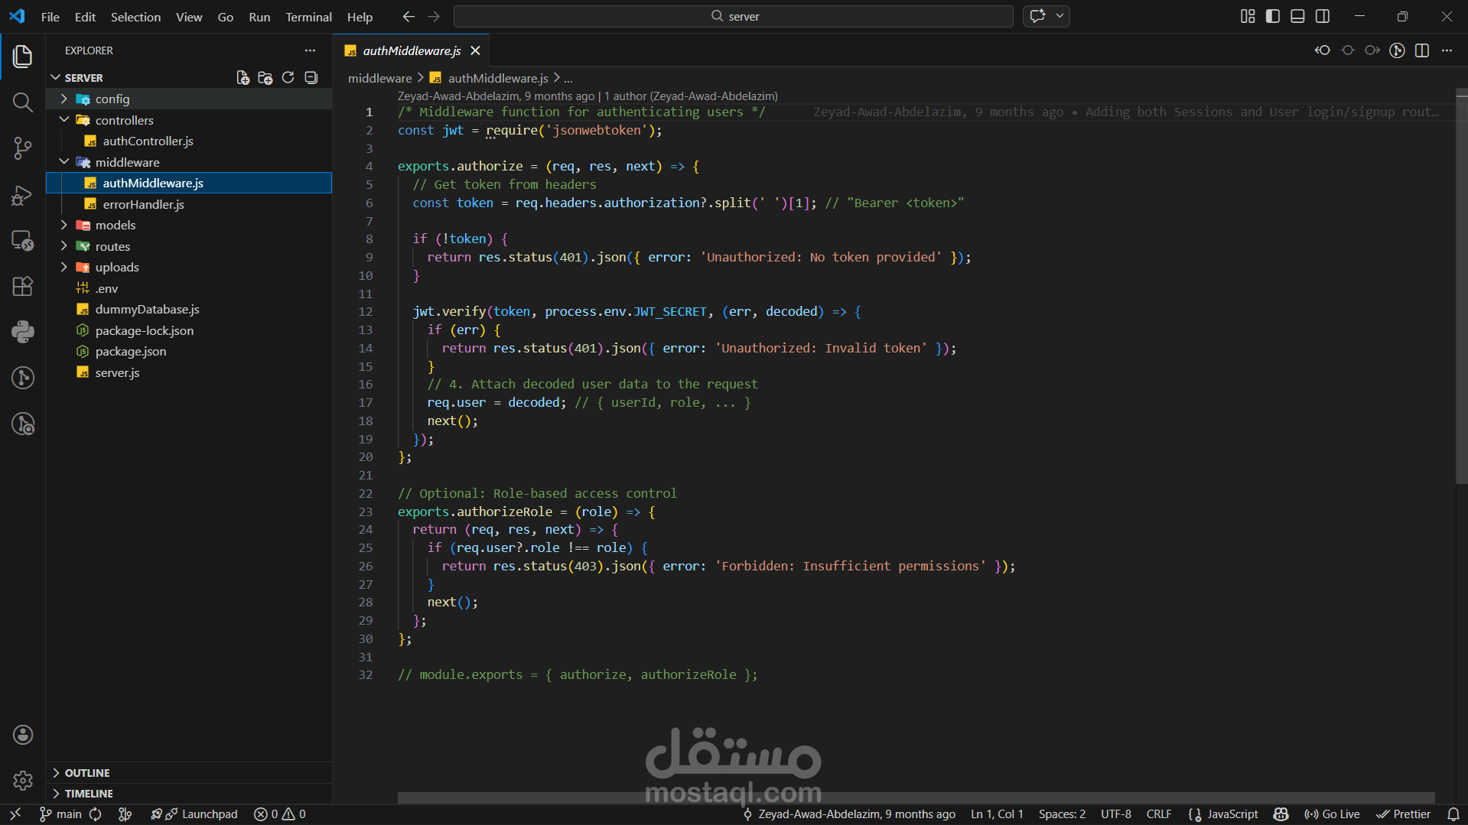Open the Accounts menu
The image size is (1468, 825).
[23, 735]
